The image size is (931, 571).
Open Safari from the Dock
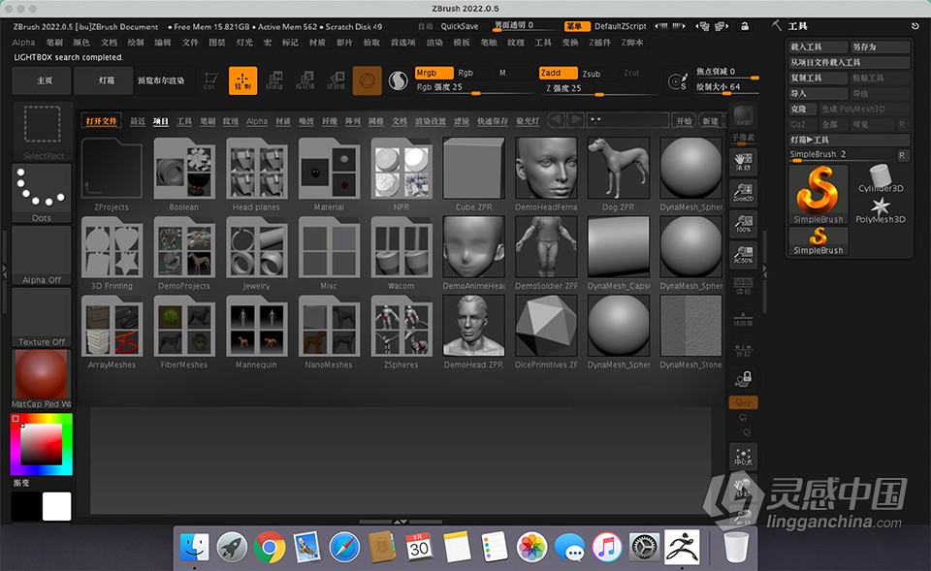tap(344, 547)
